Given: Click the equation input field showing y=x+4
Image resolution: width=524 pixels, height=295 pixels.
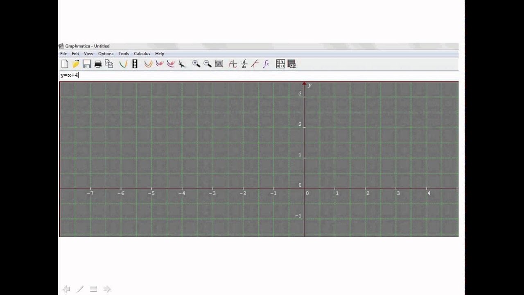Looking at the screenshot, I should pos(259,75).
